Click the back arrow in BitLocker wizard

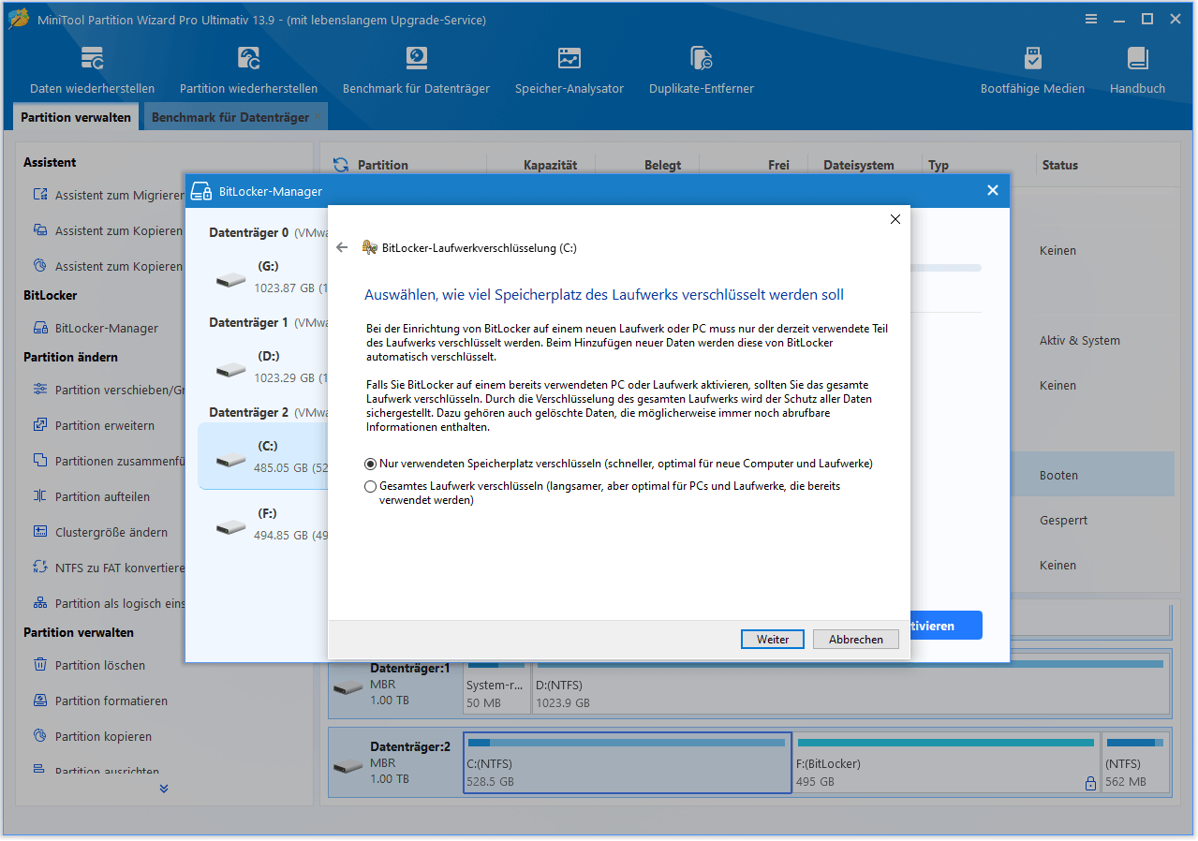pos(342,248)
